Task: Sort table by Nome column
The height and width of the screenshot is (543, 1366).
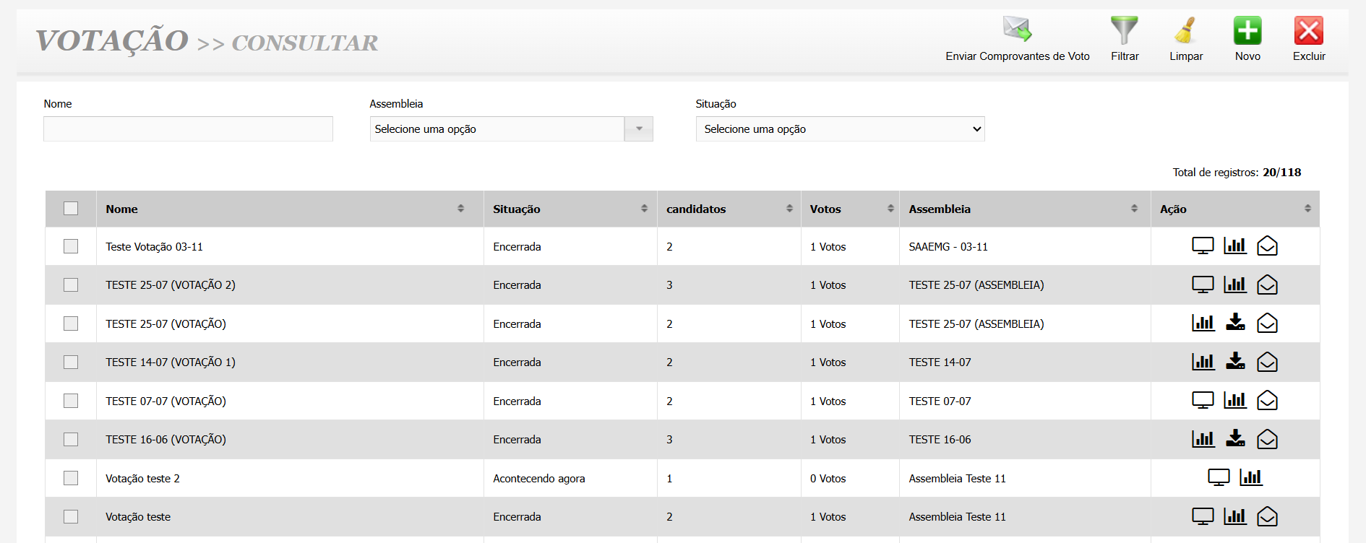Action: (460, 209)
